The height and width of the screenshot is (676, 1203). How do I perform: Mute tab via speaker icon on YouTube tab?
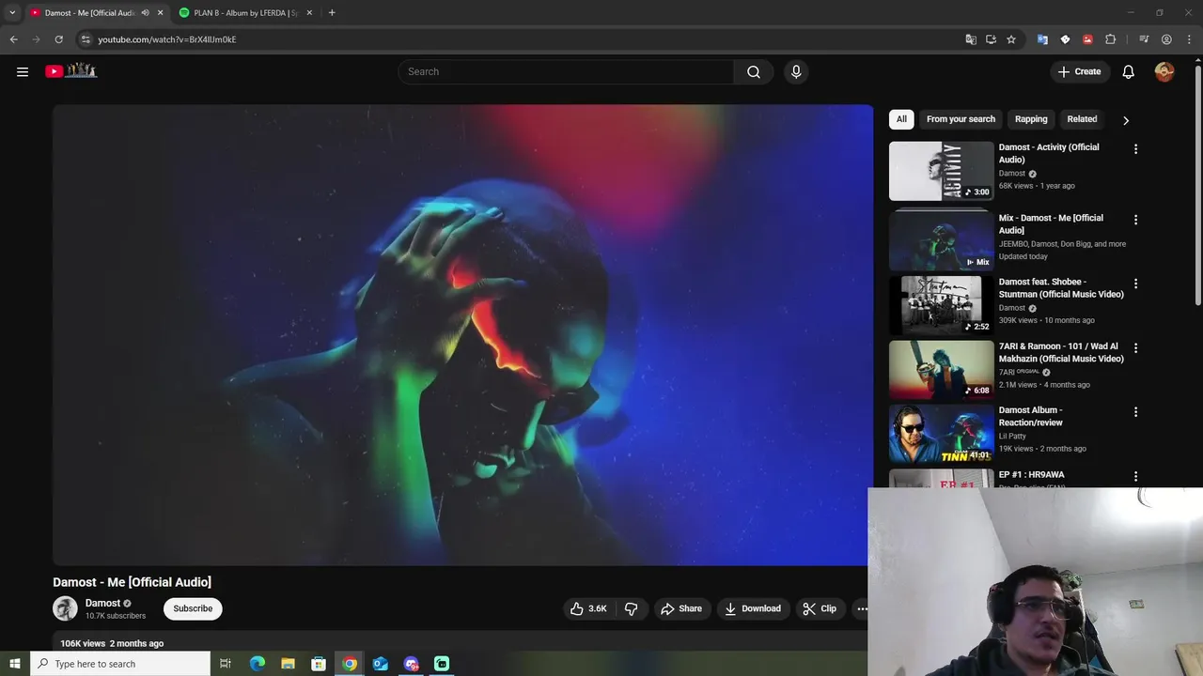point(145,12)
